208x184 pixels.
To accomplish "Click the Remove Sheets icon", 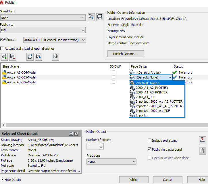I will [13, 57].
